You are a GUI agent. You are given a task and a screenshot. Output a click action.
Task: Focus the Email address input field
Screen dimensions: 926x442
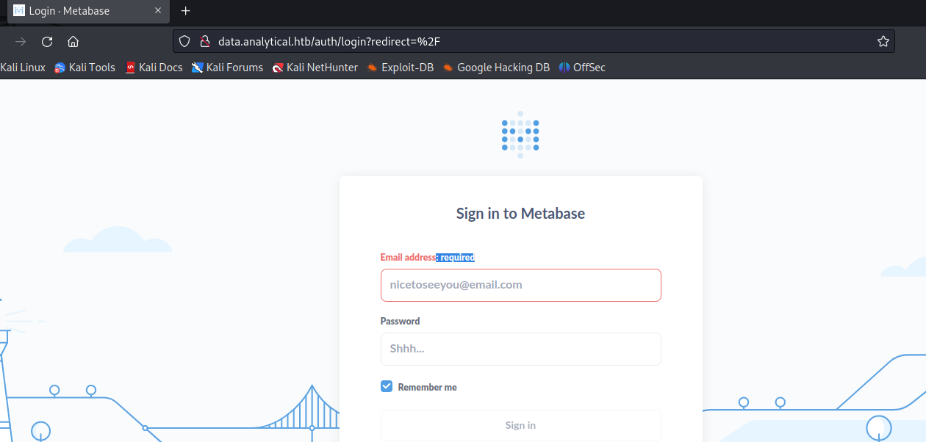click(520, 285)
